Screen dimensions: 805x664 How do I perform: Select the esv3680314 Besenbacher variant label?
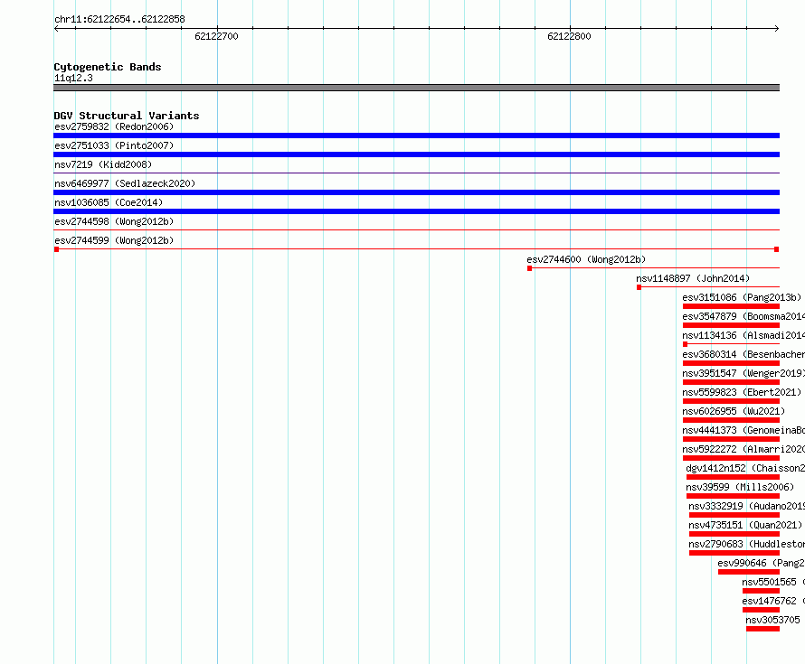pos(743,354)
